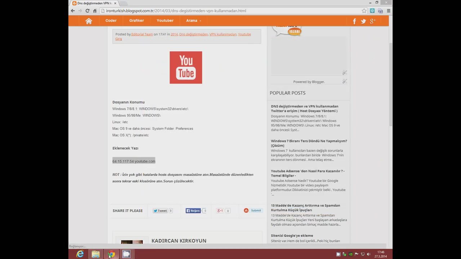Click the Dosyanın Konumu heading
The width and height of the screenshot is (461, 259).
(128, 102)
